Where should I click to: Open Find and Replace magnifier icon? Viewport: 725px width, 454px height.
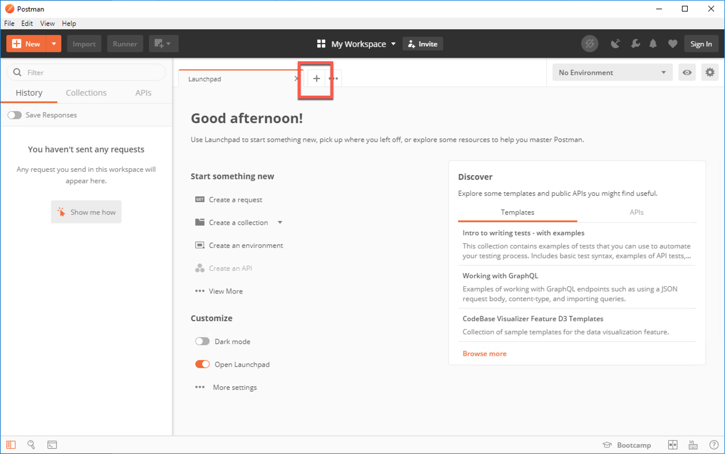(31, 445)
